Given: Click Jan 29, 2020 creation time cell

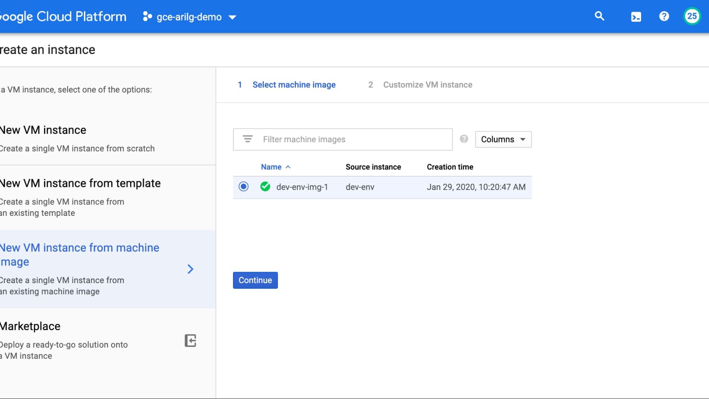Looking at the screenshot, I should (x=476, y=187).
